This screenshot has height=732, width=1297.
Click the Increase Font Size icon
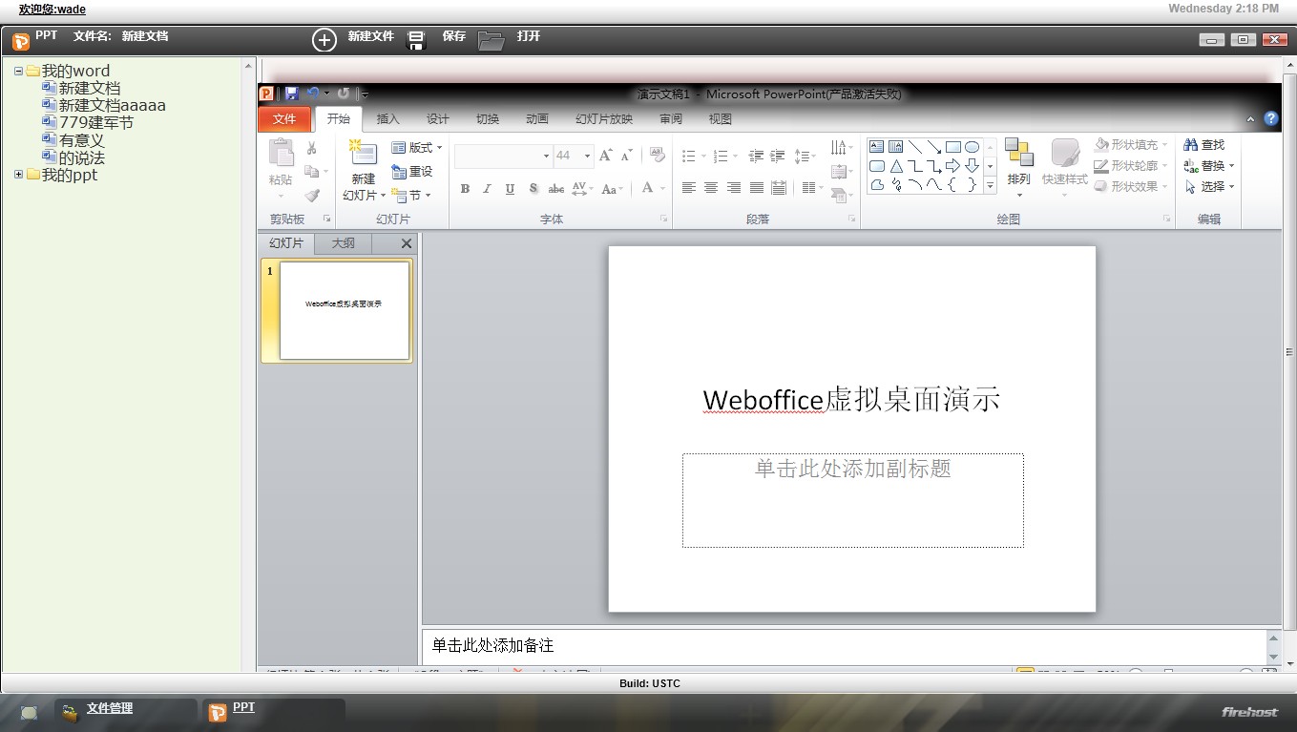click(x=605, y=156)
